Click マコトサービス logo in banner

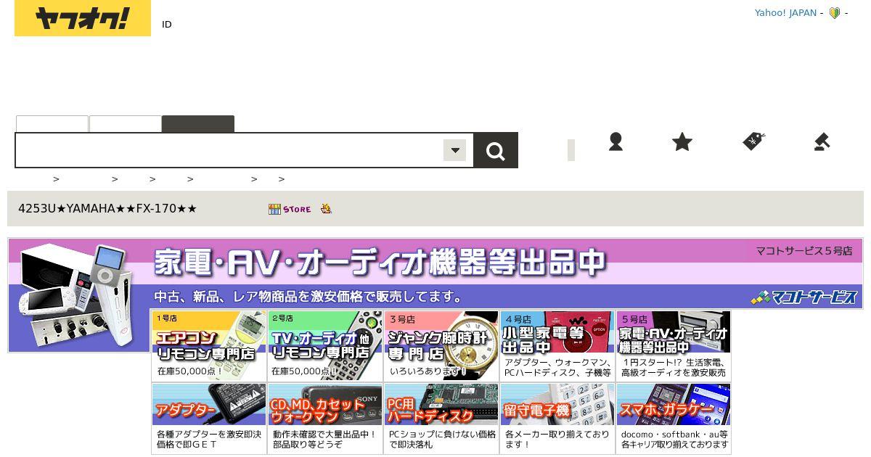pyautogui.click(x=804, y=297)
